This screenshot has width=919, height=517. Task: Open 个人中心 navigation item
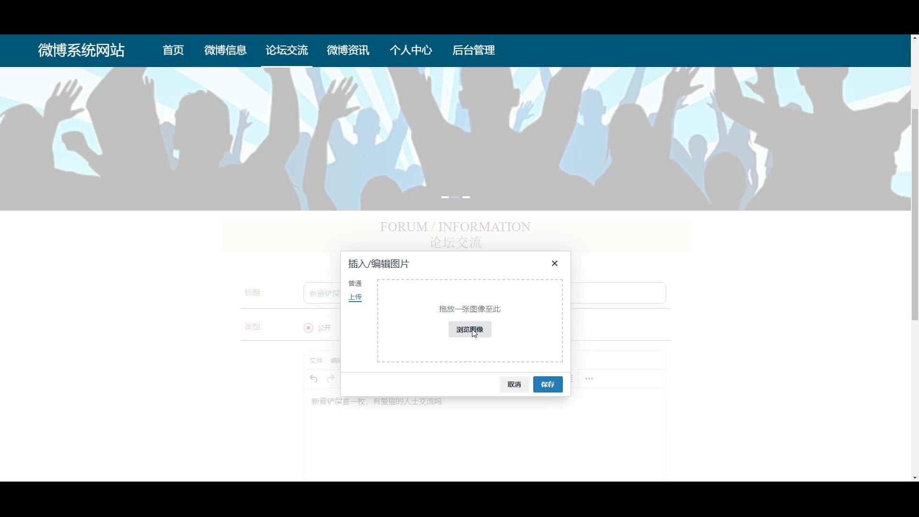pos(411,50)
